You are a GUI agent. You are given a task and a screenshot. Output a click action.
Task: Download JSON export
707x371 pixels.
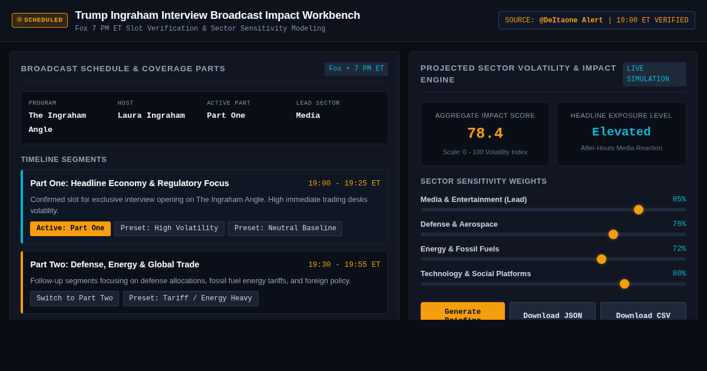[x=553, y=311]
